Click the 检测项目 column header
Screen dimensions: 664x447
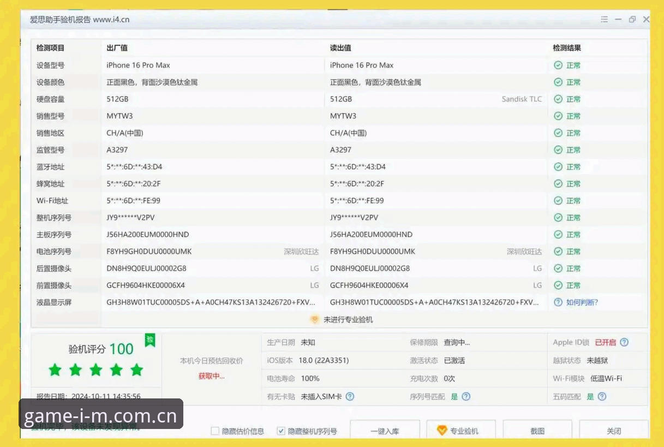pyautogui.click(x=50, y=48)
